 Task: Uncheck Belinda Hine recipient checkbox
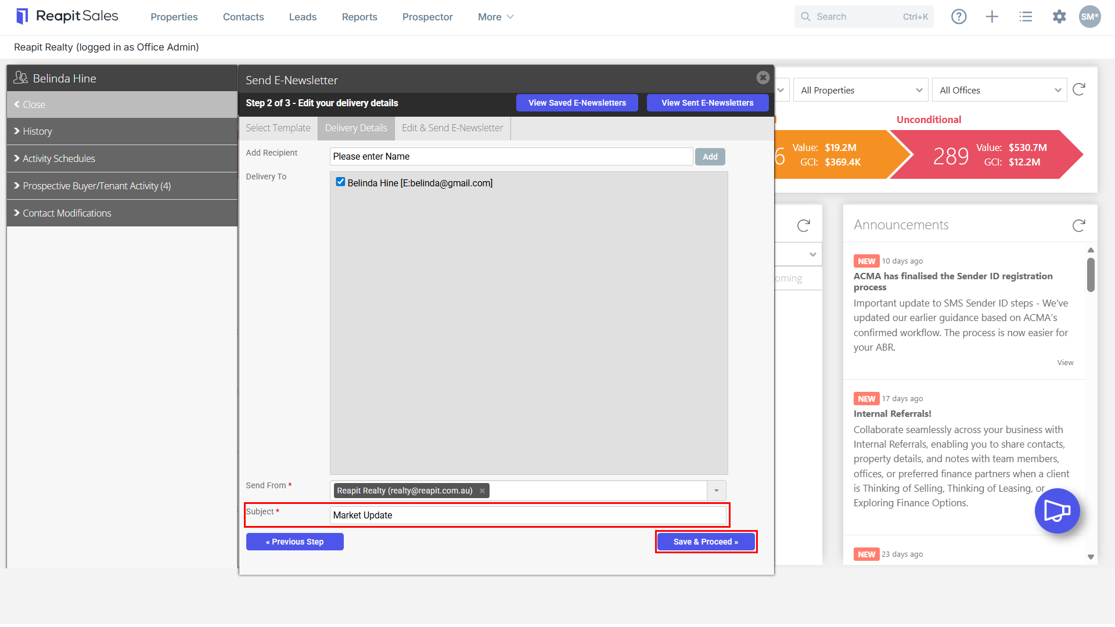click(x=340, y=182)
